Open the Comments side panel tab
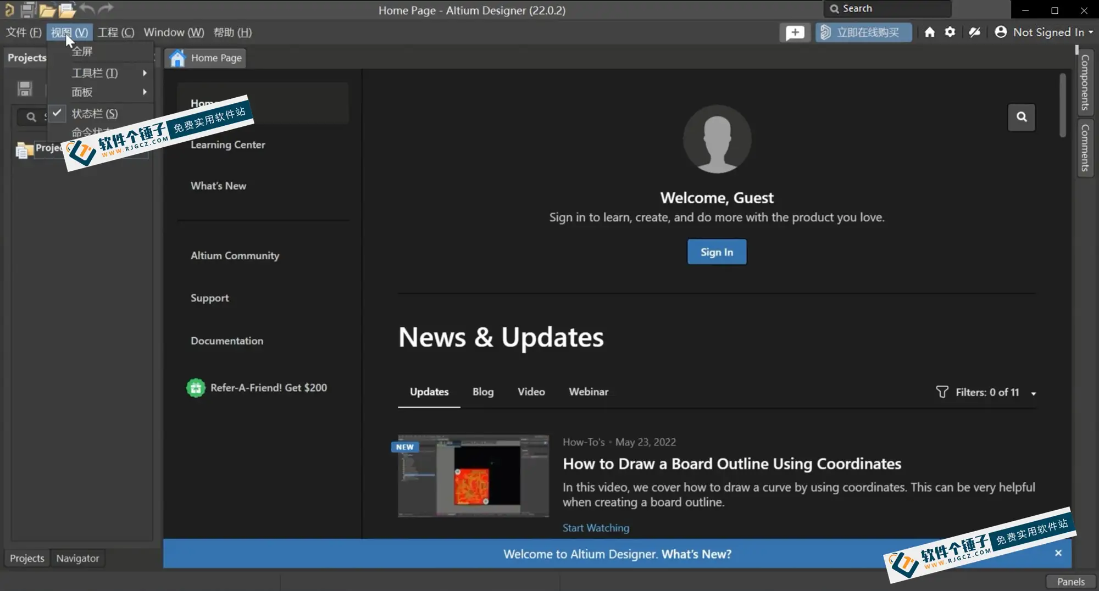This screenshot has width=1099, height=591. [x=1085, y=147]
